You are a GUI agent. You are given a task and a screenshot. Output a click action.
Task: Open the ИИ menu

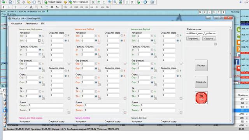43,23
